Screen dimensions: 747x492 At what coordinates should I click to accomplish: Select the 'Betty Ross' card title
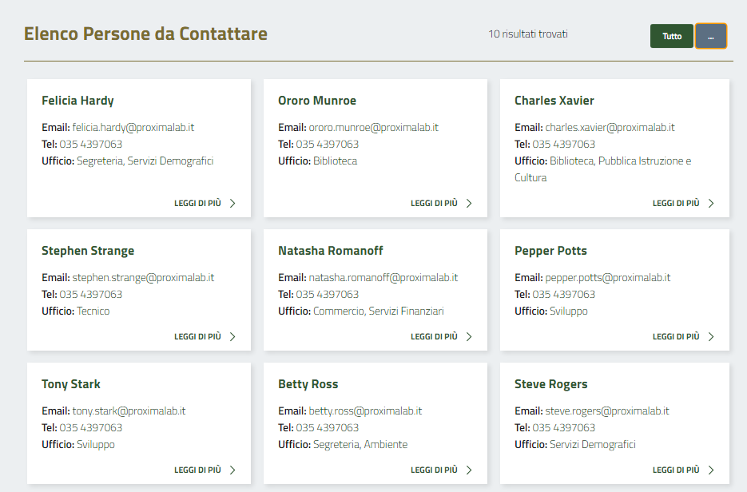(308, 384)
